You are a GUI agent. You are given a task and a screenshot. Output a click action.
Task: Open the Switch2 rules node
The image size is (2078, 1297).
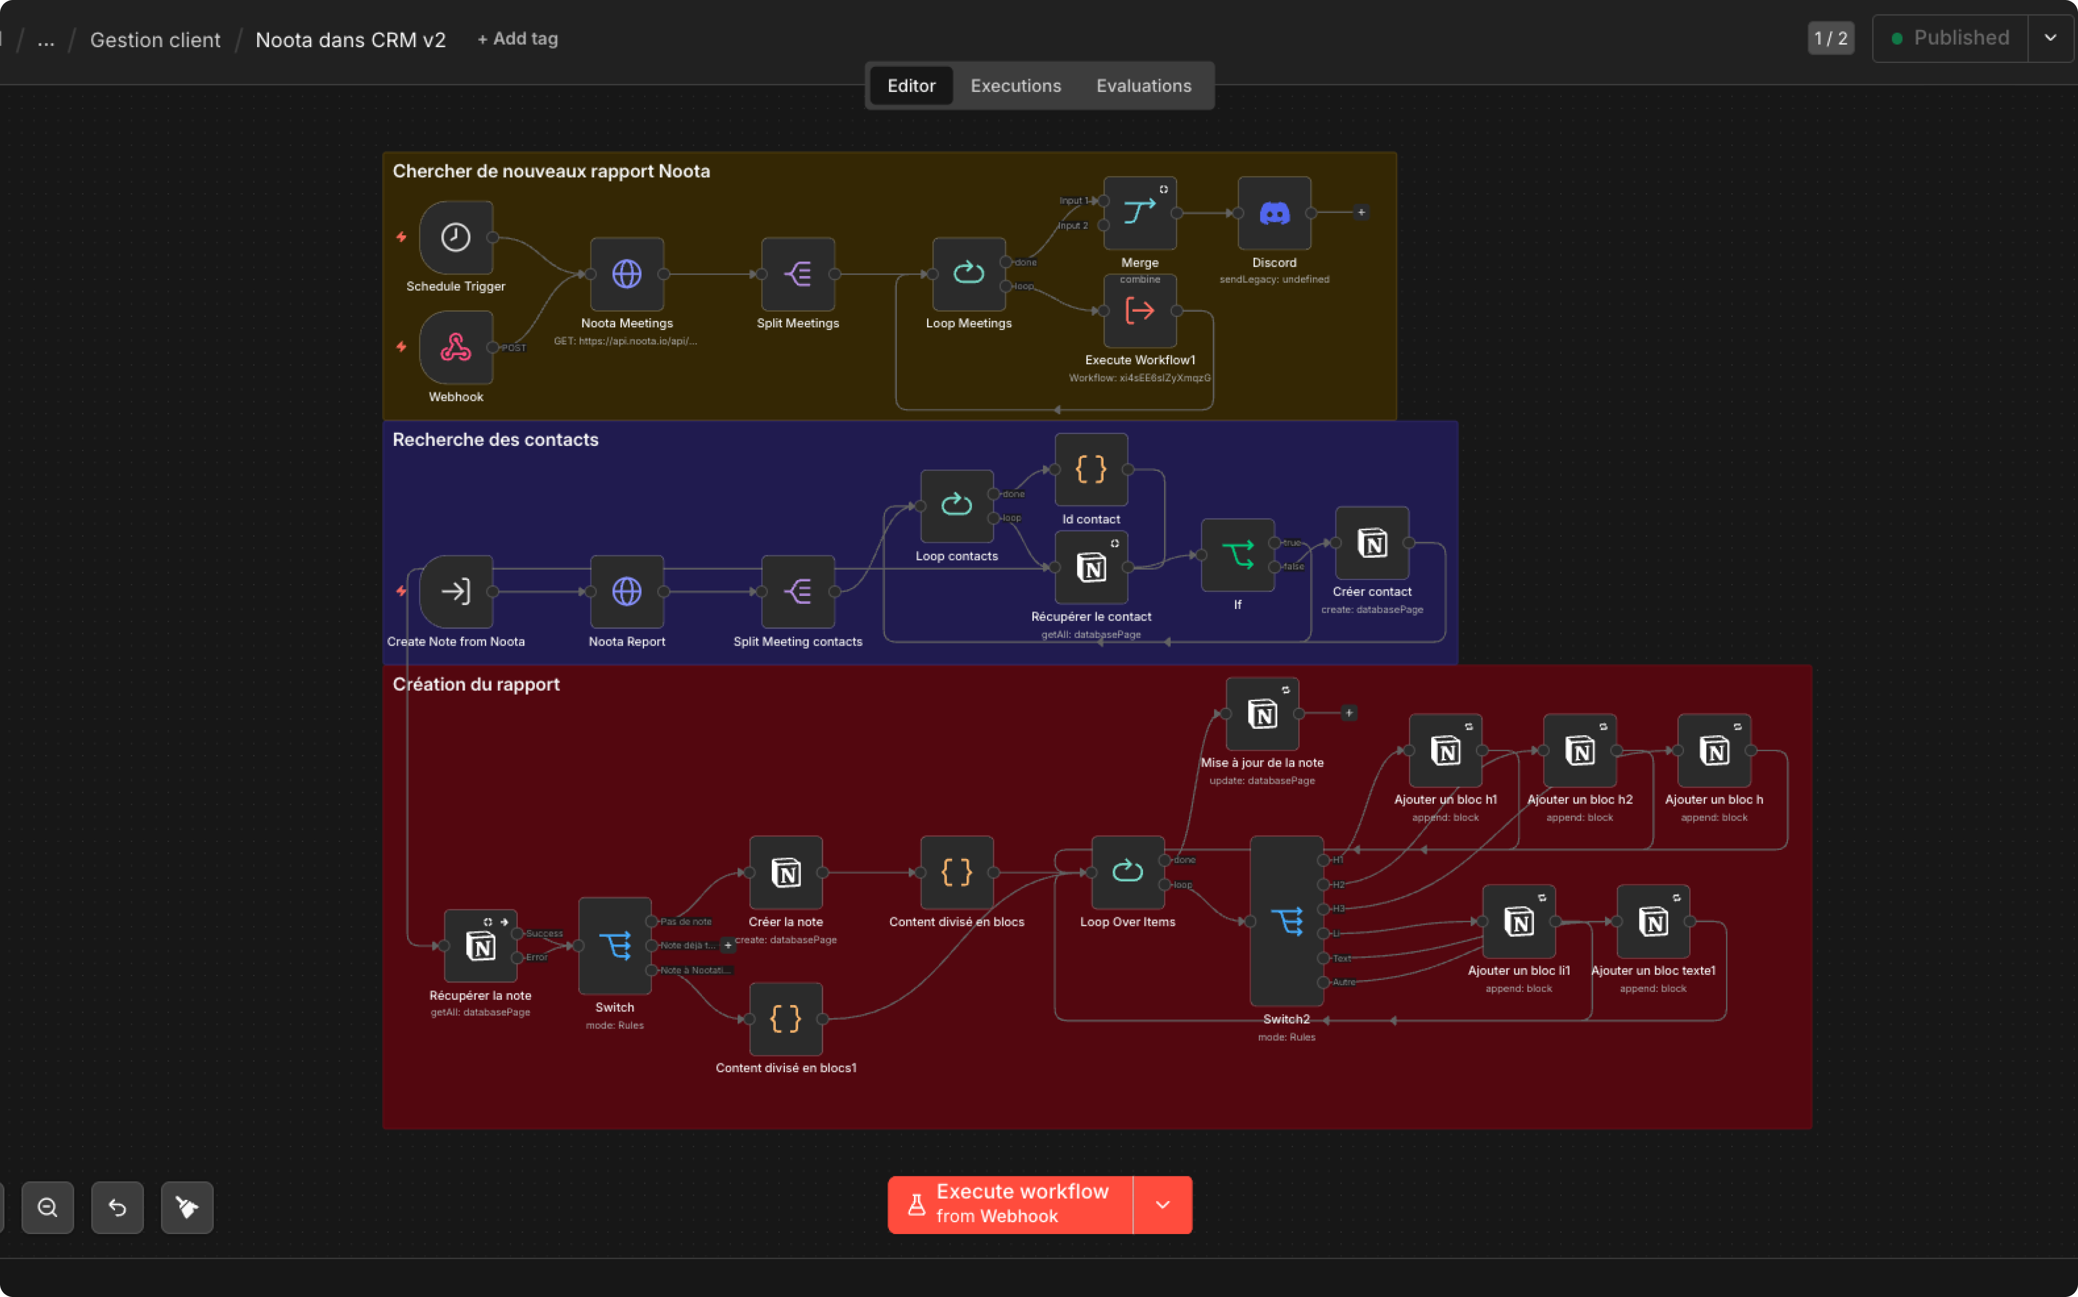point(1286,921)
